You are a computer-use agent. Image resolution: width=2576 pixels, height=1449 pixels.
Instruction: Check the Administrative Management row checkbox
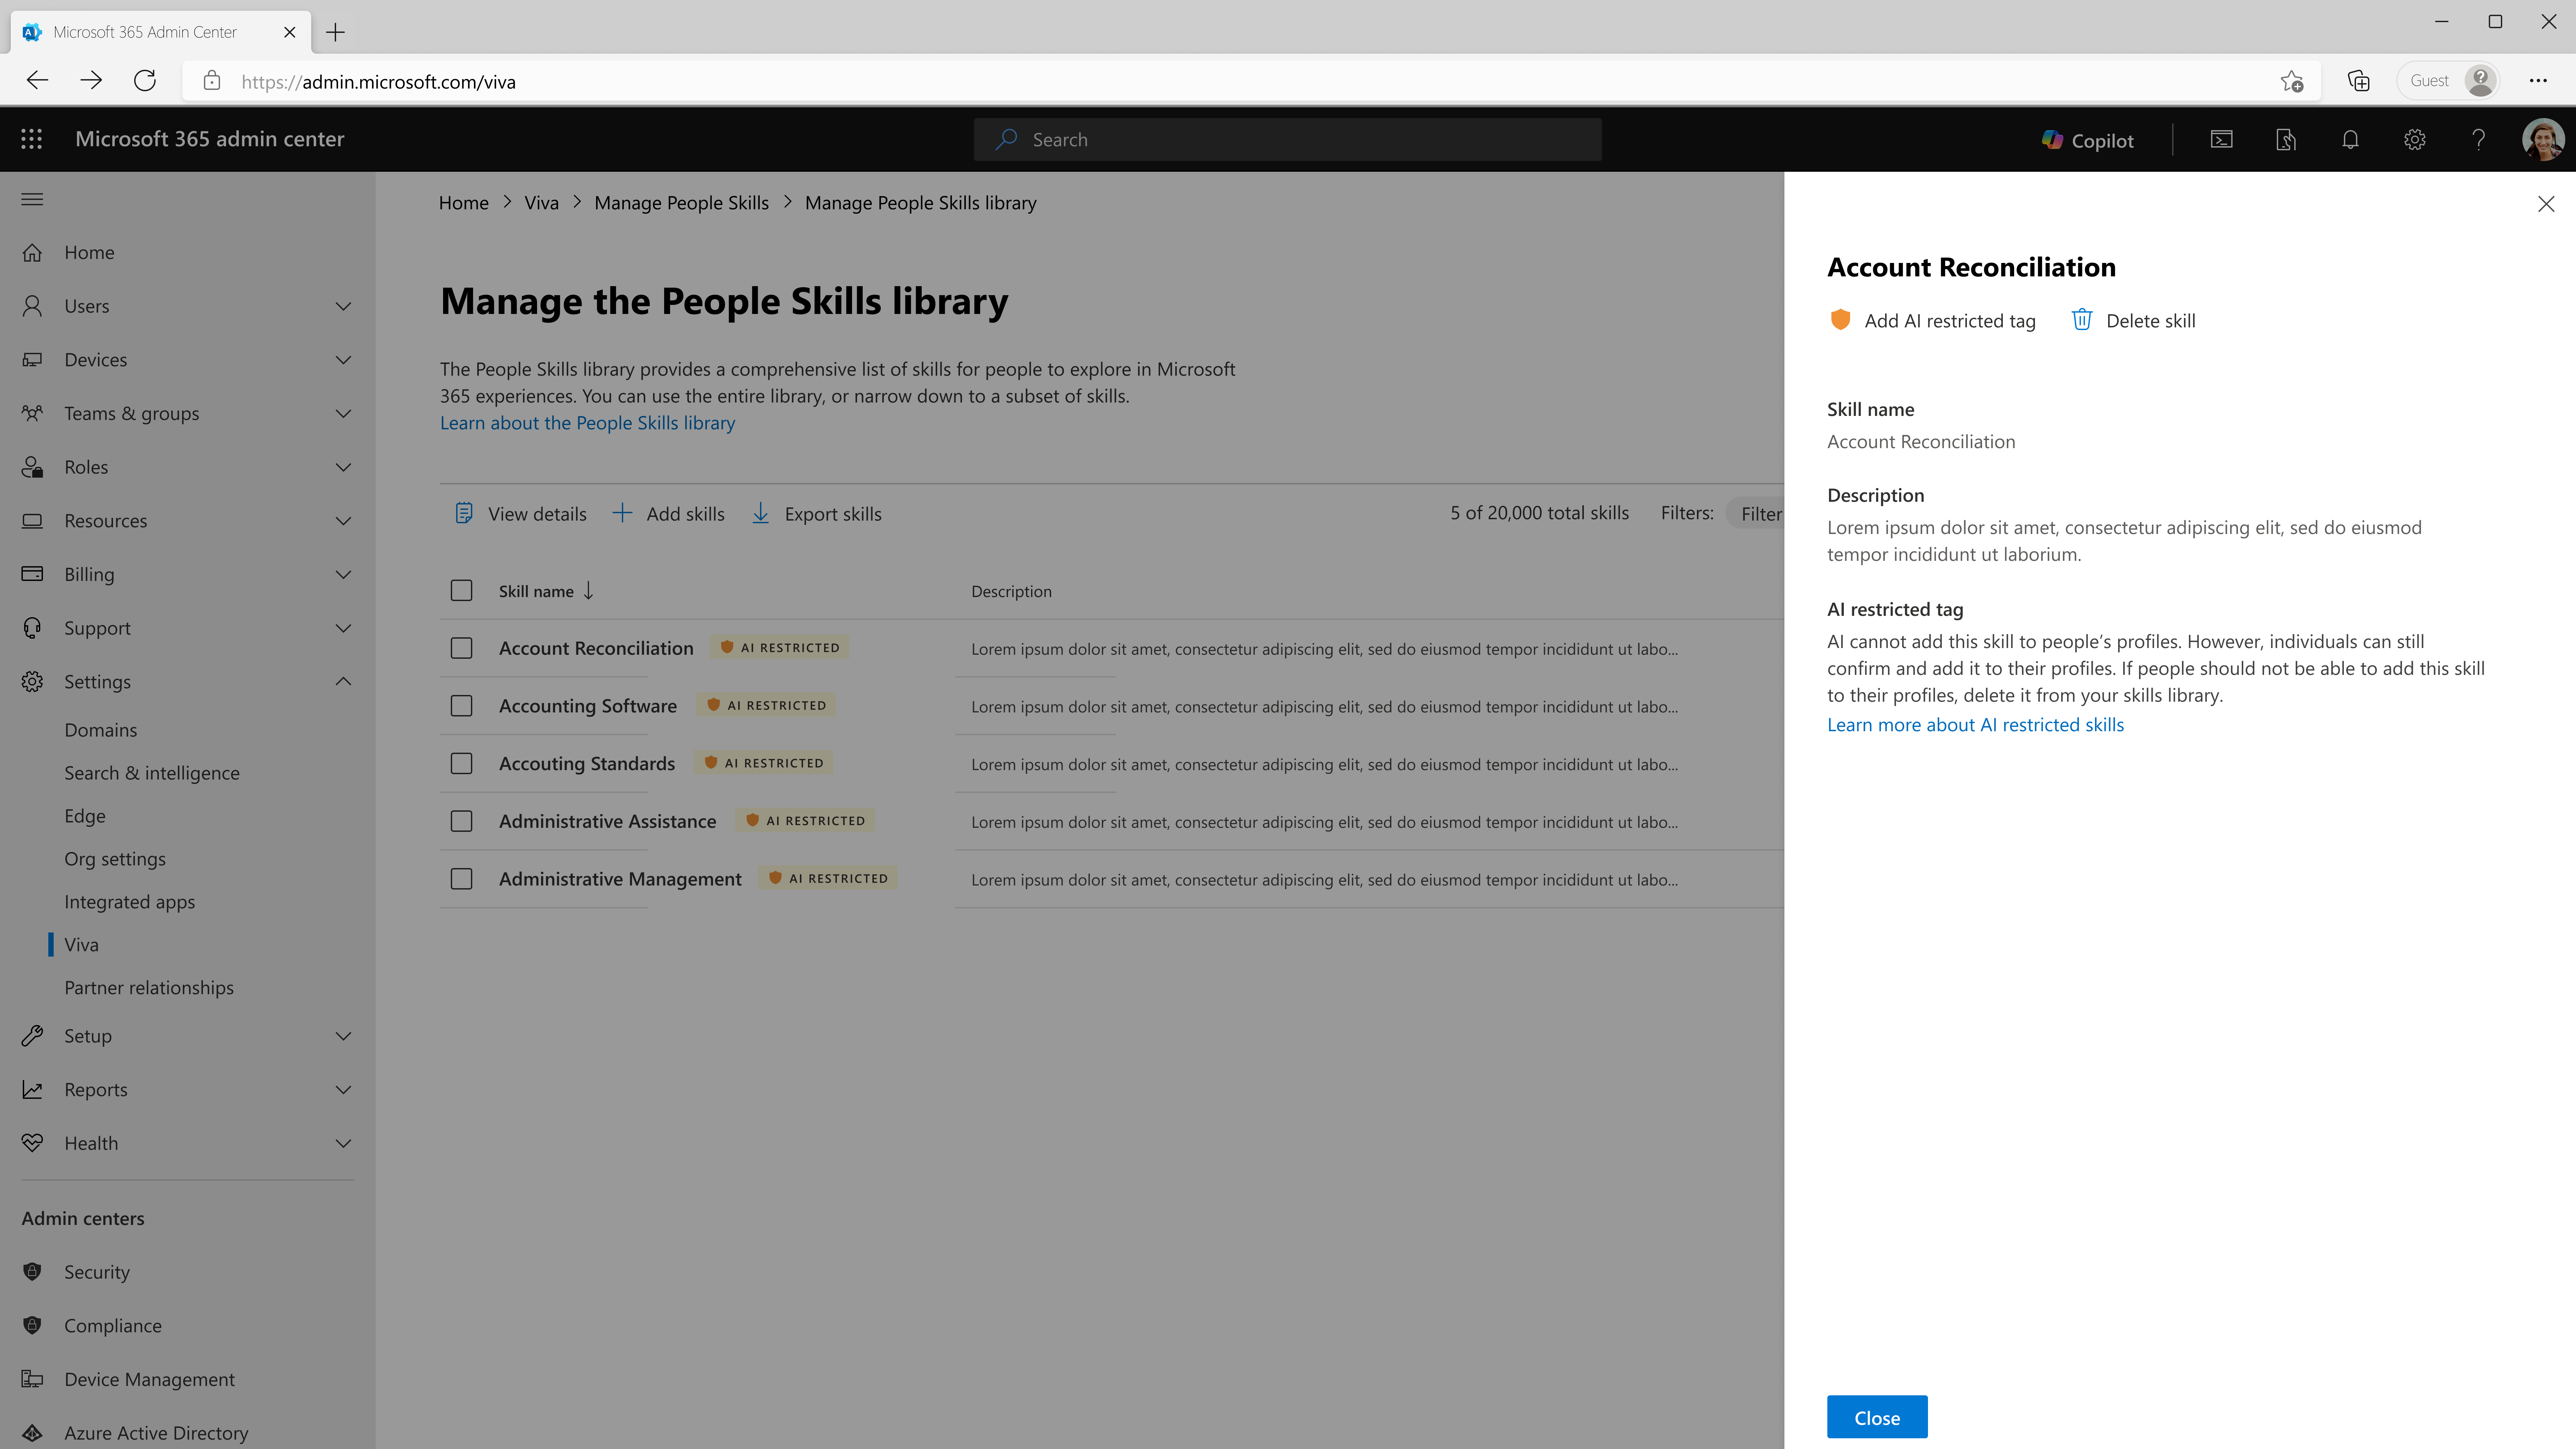coord(461,879)
